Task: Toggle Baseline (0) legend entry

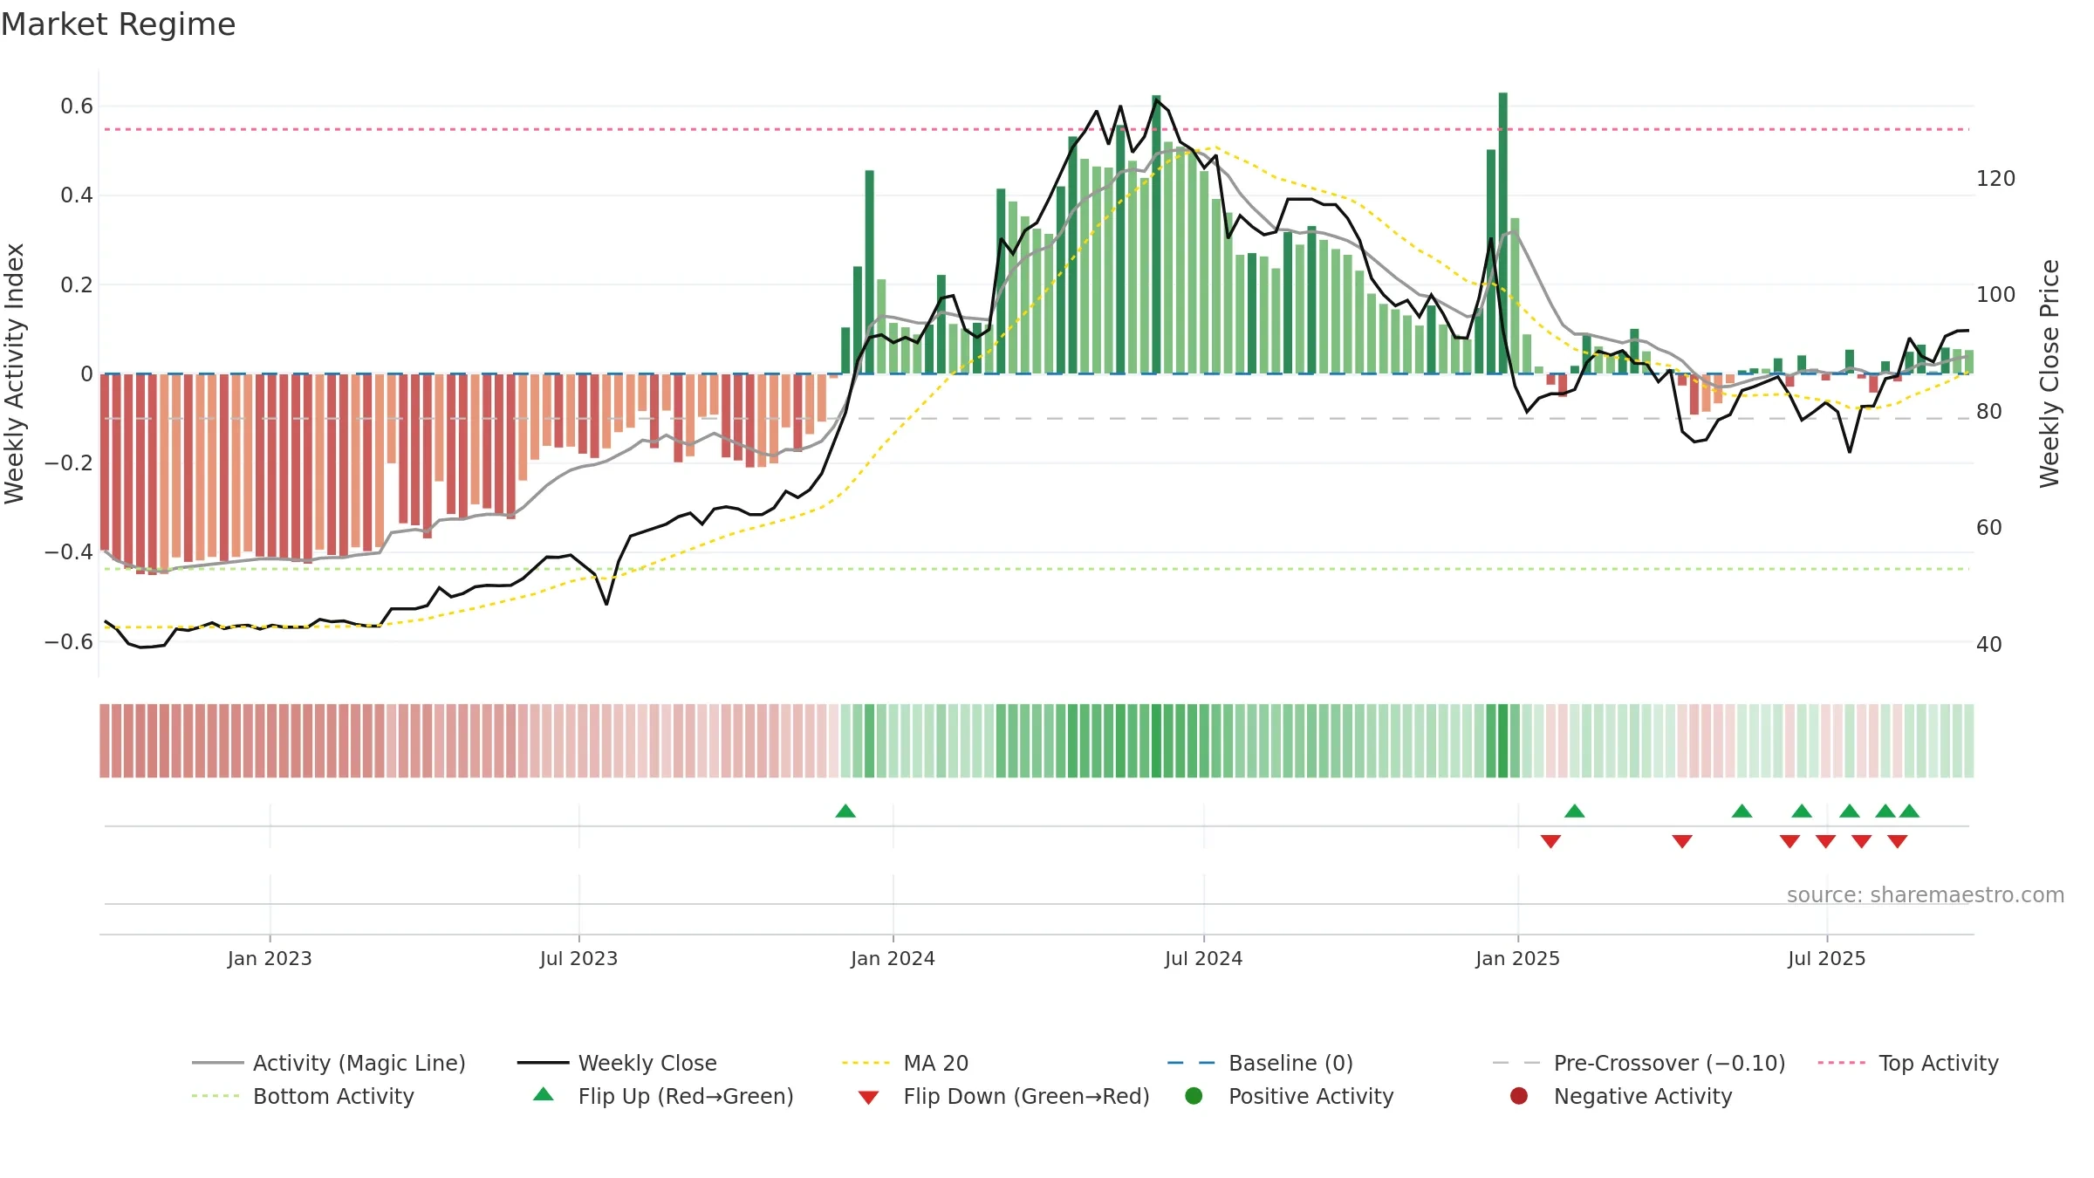Action: [1260, 1063]
